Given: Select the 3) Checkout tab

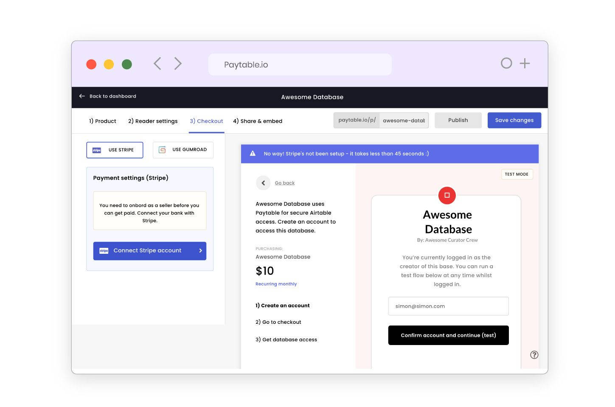Looking at the screenshot, I should pyautogui.click(x=206, y=121).
